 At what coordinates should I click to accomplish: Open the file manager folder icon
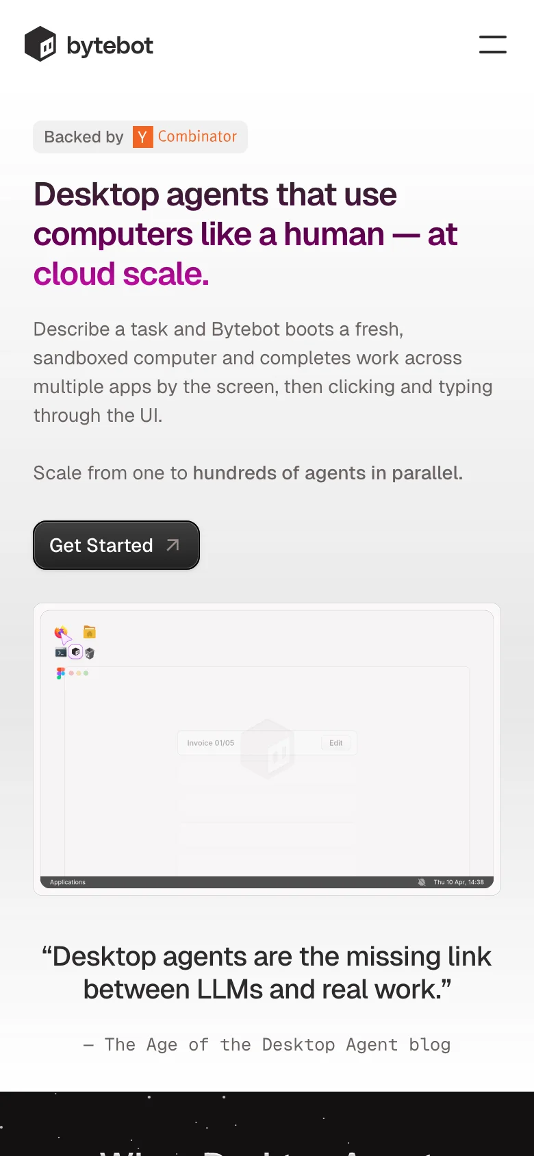coord(89,631)
